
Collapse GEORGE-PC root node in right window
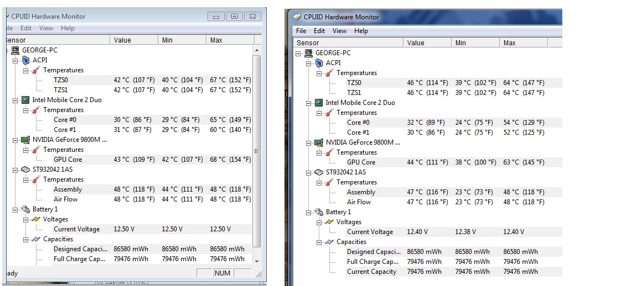pyautogui.click(x=299, y=54)
